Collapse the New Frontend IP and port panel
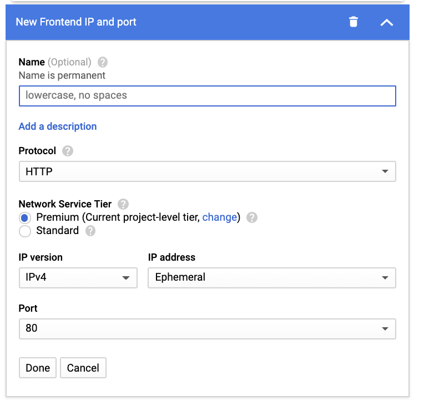This screenshot has height=406, width=424. tap(386, 22)
